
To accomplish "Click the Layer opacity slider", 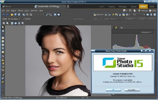I will point(88,19).
